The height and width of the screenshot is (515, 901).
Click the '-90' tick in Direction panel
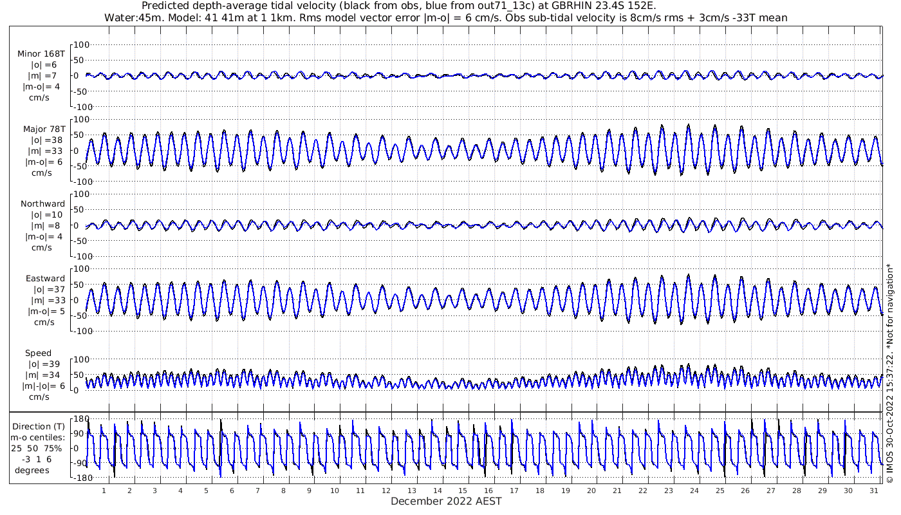(81, 463)
